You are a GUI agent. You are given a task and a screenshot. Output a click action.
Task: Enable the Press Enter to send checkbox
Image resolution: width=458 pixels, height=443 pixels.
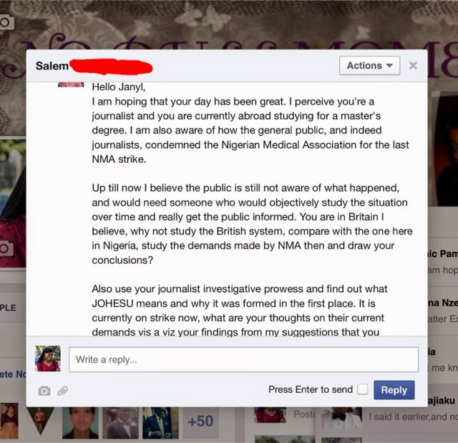[x=363, y=389]
